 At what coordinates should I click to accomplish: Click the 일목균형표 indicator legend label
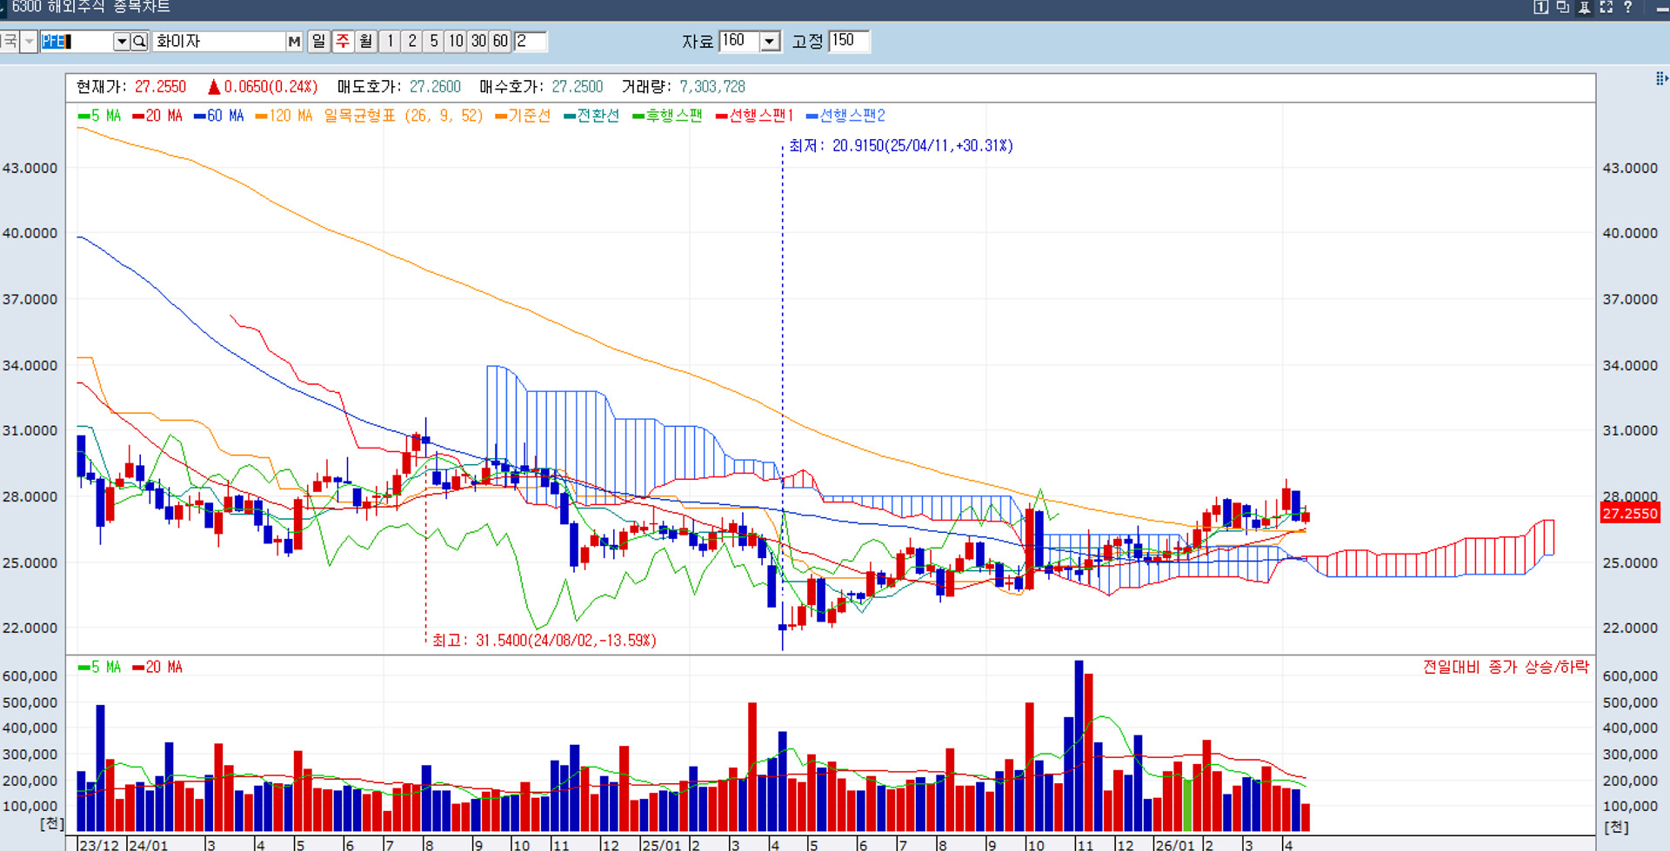(359, 116)
